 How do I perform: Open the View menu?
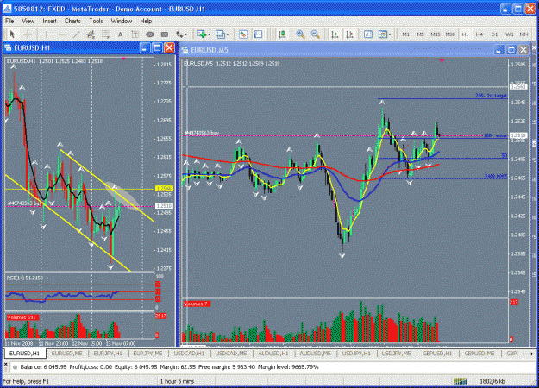click(x=28, y=21)
